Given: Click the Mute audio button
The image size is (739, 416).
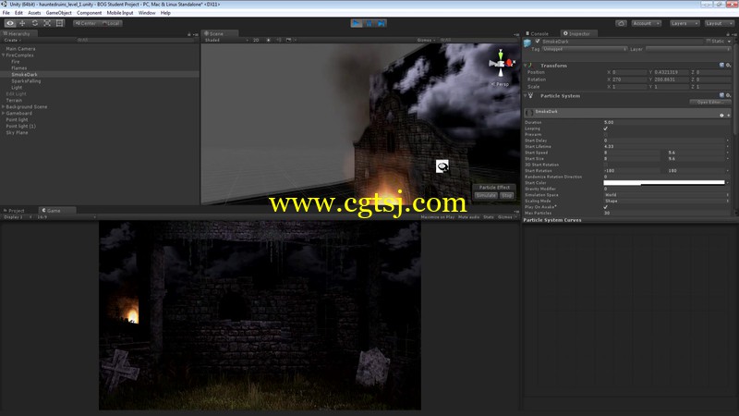Looking at the screenshot, I should (468, 217).
